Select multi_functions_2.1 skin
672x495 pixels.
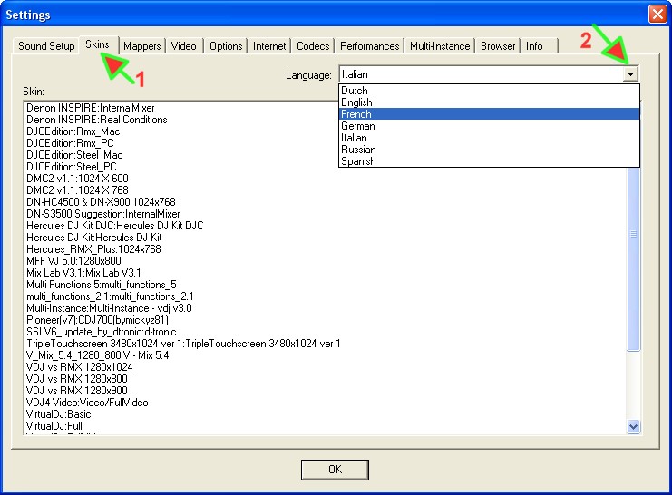click(x=110, y=296)
